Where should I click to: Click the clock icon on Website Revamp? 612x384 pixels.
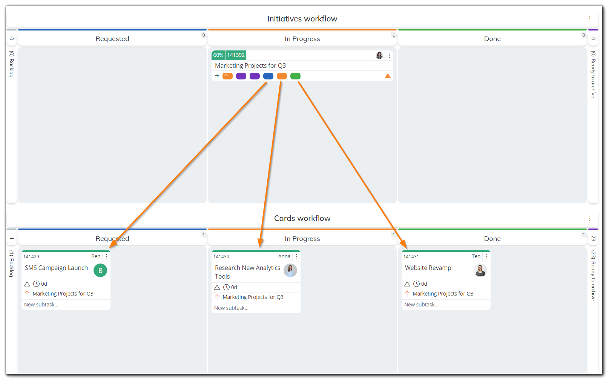417,283
